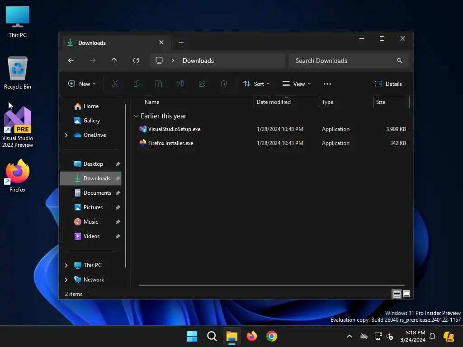Open Desktop in navigation pane
The width and height of the screenshot is (463, 347).
pyautogui.click(x=91, y=164)
